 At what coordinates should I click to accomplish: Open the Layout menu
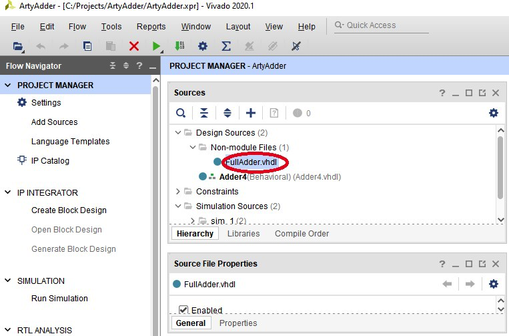[x=238, y=27]
